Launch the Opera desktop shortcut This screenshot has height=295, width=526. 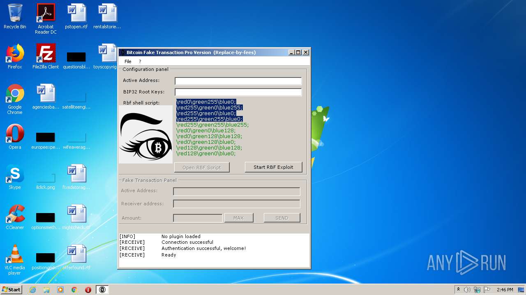tap(15, 137)
